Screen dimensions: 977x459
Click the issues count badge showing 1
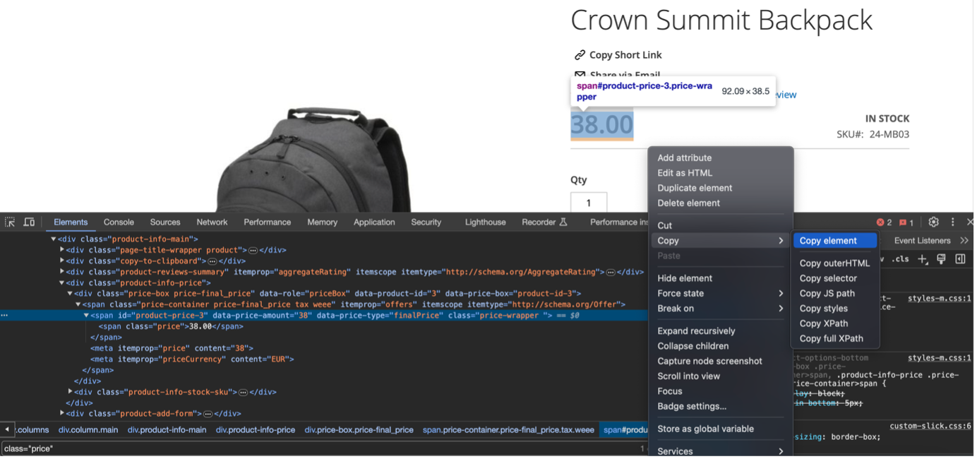(907, 222)
